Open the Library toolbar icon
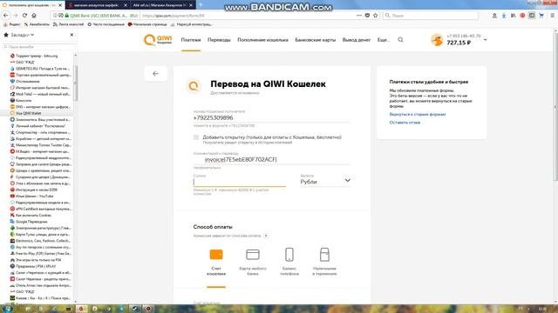The height and width of the screenshot is (313, 558). click(514, 16)
